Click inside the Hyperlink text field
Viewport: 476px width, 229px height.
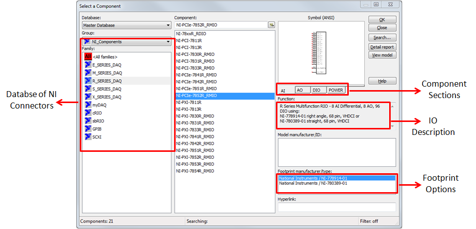336,207
